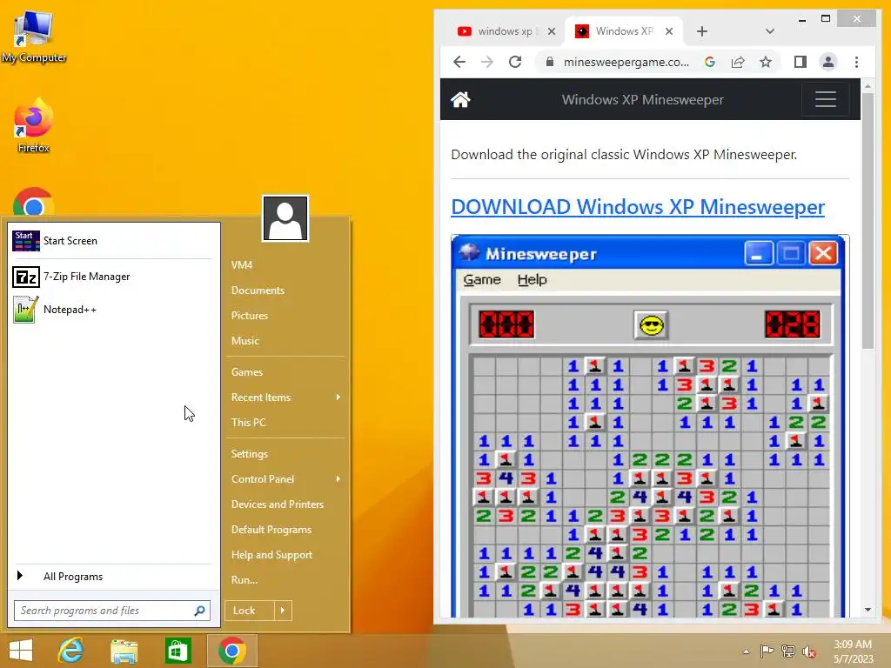The image size is (891, 668).
Task: Click the Lock button
Action: tap(250, 611)
